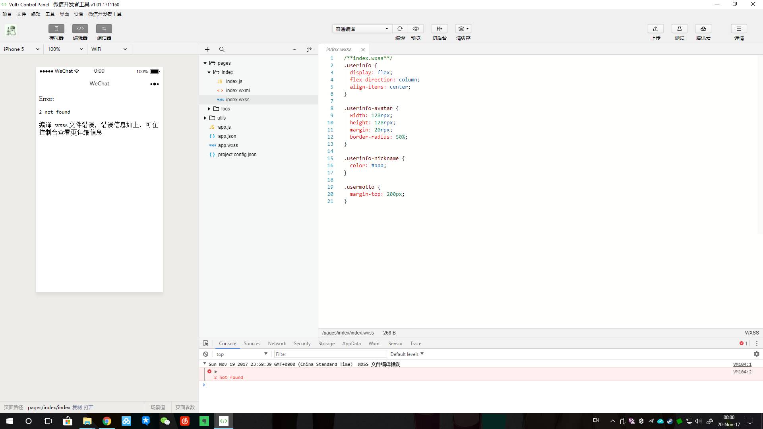The height and width of the screenshot is (429, 763).
Task: Click the VM104:2 source link
Action: [x=742, y=372]
